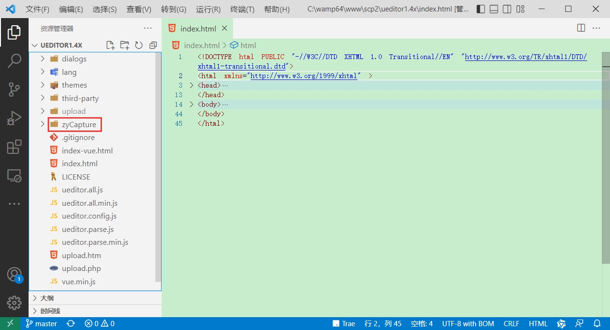
Task: Click the VS Code logo in the title bar
Action: [10, 9]
